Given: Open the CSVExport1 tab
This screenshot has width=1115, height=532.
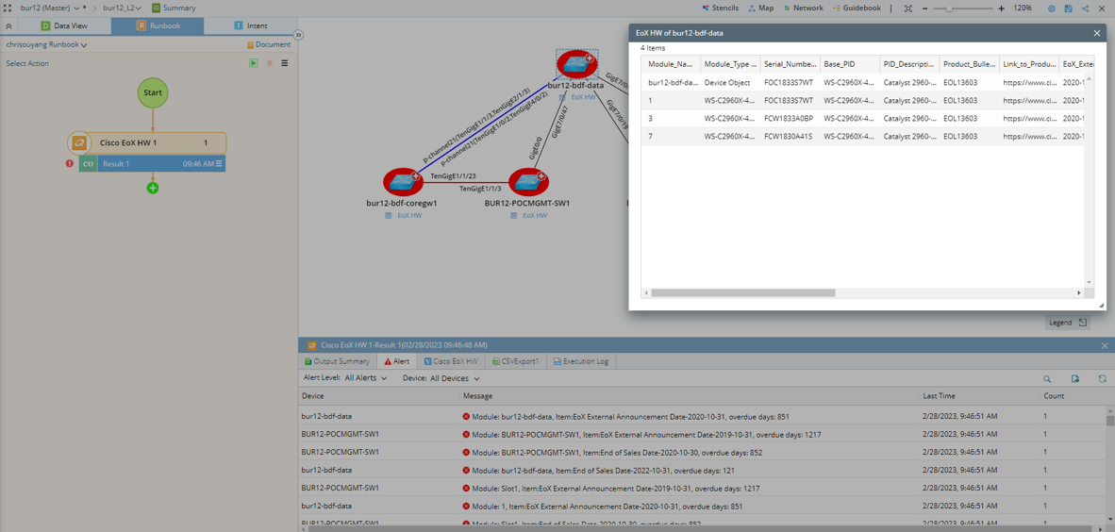Looking at the screenshot, I should pyautogui.click(x=515, y=361).
